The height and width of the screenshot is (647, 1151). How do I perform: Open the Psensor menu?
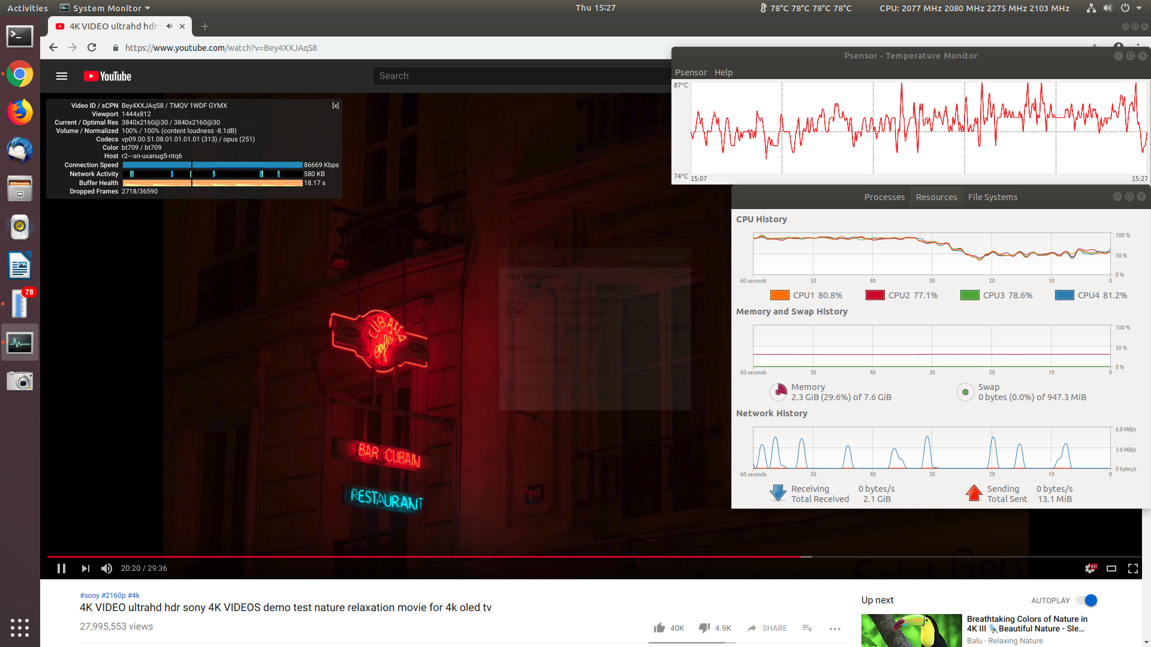(x=691, y=72)
